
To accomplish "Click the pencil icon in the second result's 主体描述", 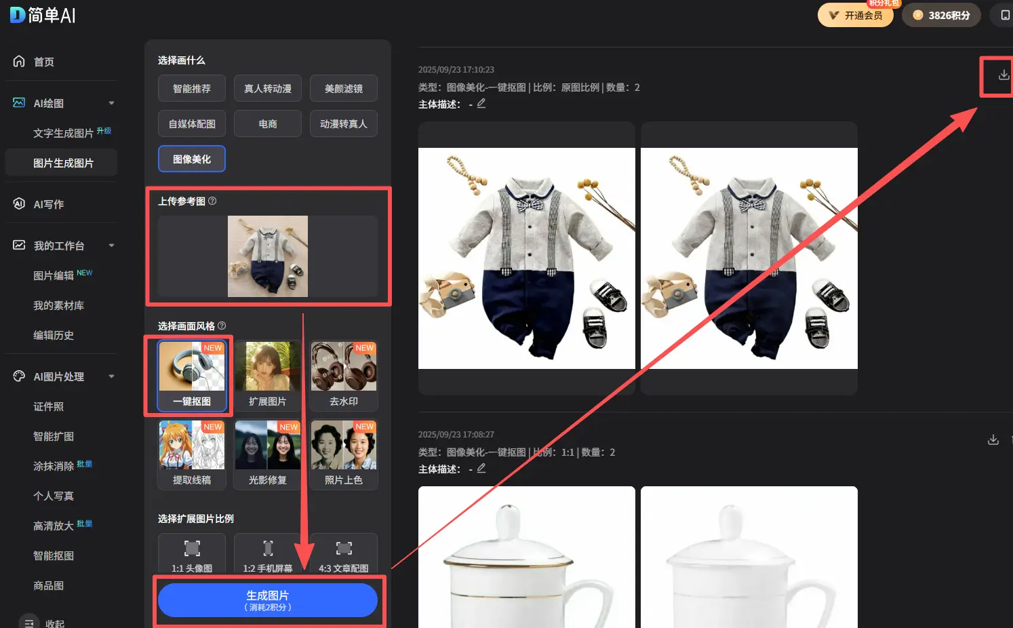I will pos(481,468).
